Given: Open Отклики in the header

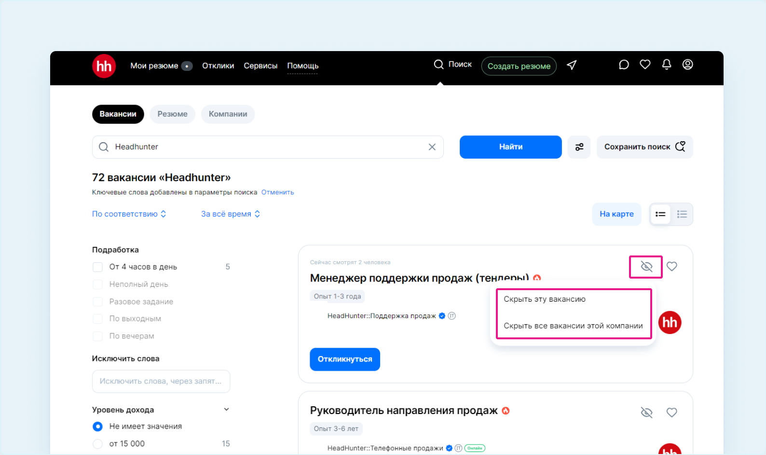Looking at the screenshot, I should tap(218, 66).
